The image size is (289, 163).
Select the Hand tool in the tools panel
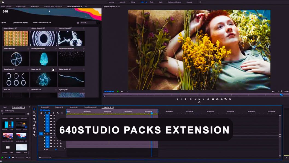pos(34,132)
